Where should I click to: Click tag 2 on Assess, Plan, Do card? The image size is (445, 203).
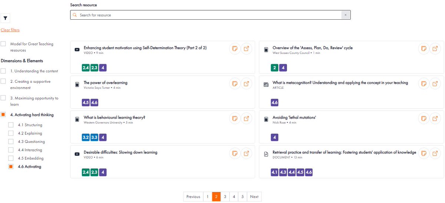(x=275, y=68)
